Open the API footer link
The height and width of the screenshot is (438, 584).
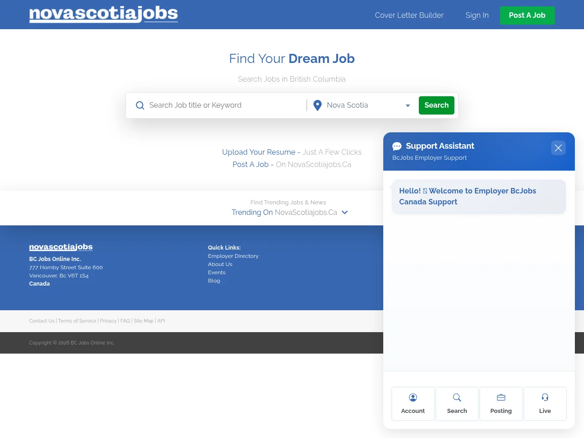click(x=161, y=321)
